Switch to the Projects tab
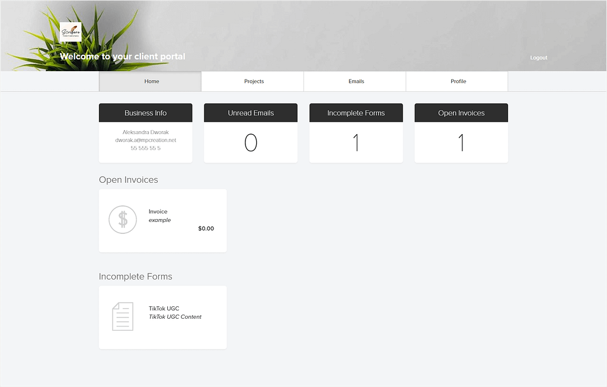This screenshot has width=607, height=387. [x=254, y=81]
